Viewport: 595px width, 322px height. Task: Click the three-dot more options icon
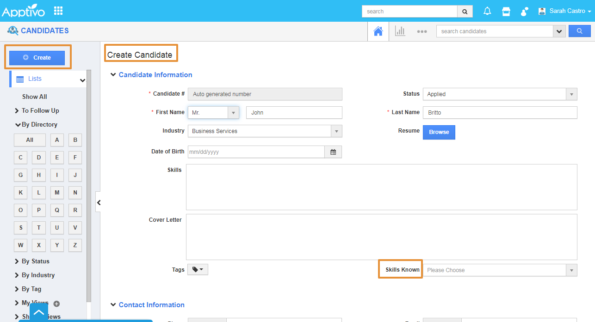(421, 31)
